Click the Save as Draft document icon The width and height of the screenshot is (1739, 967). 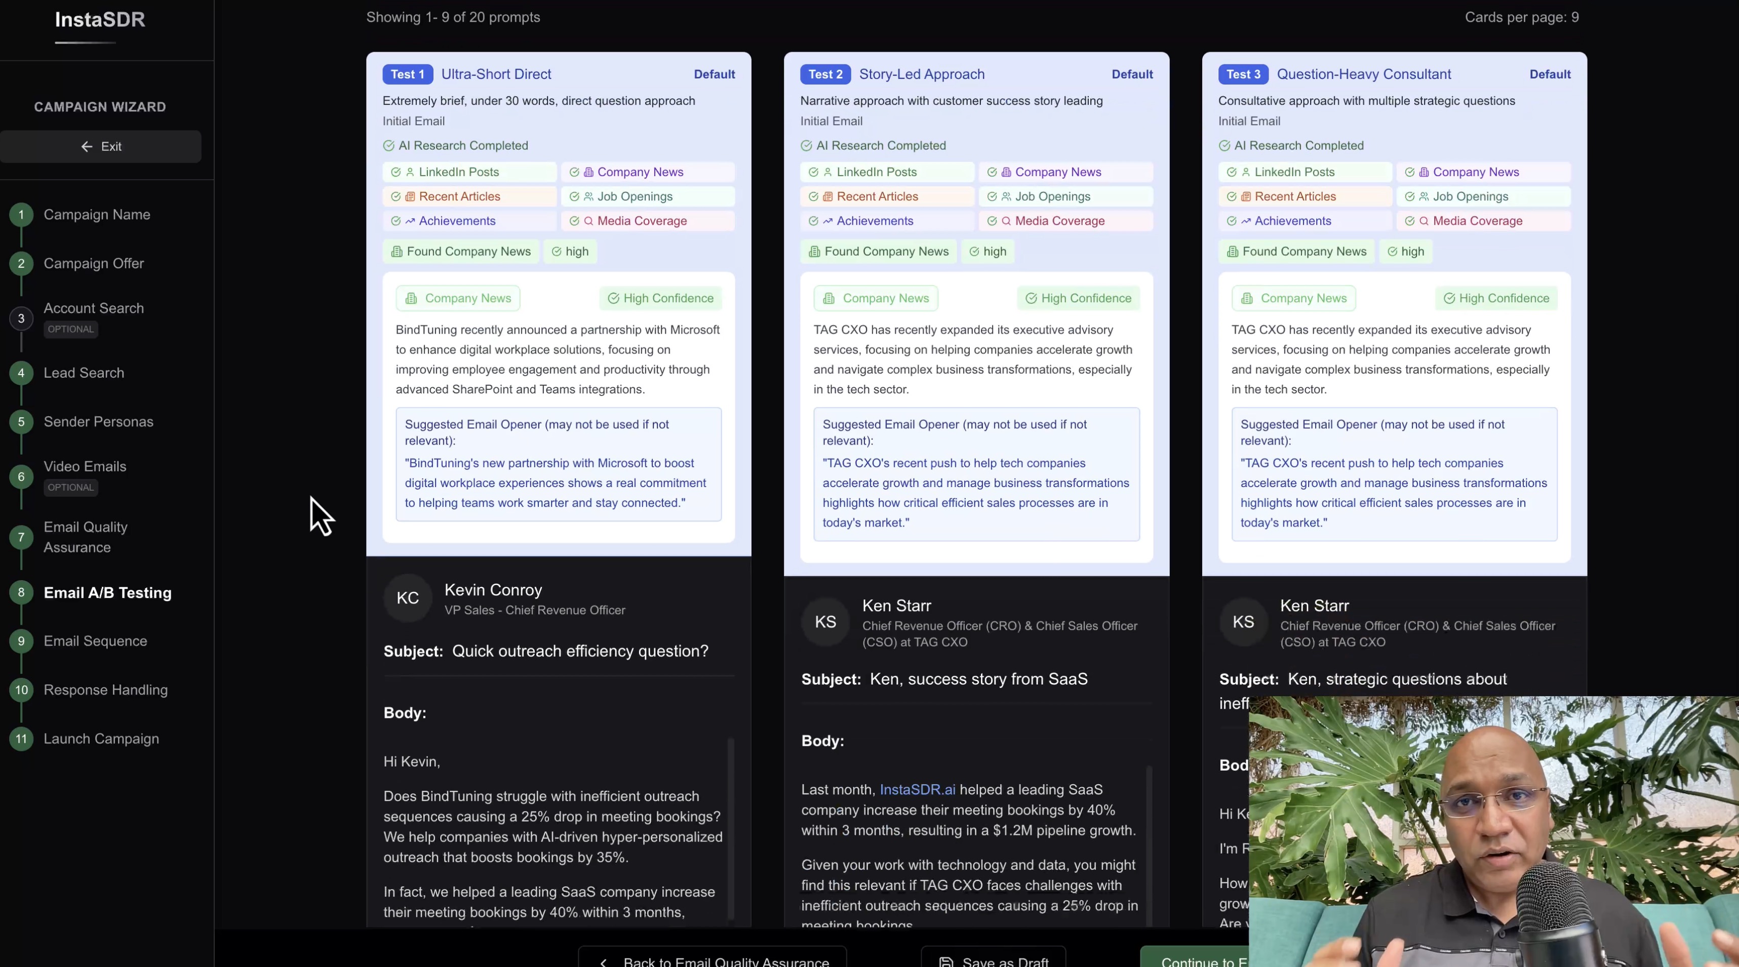(x=947, y=961)
